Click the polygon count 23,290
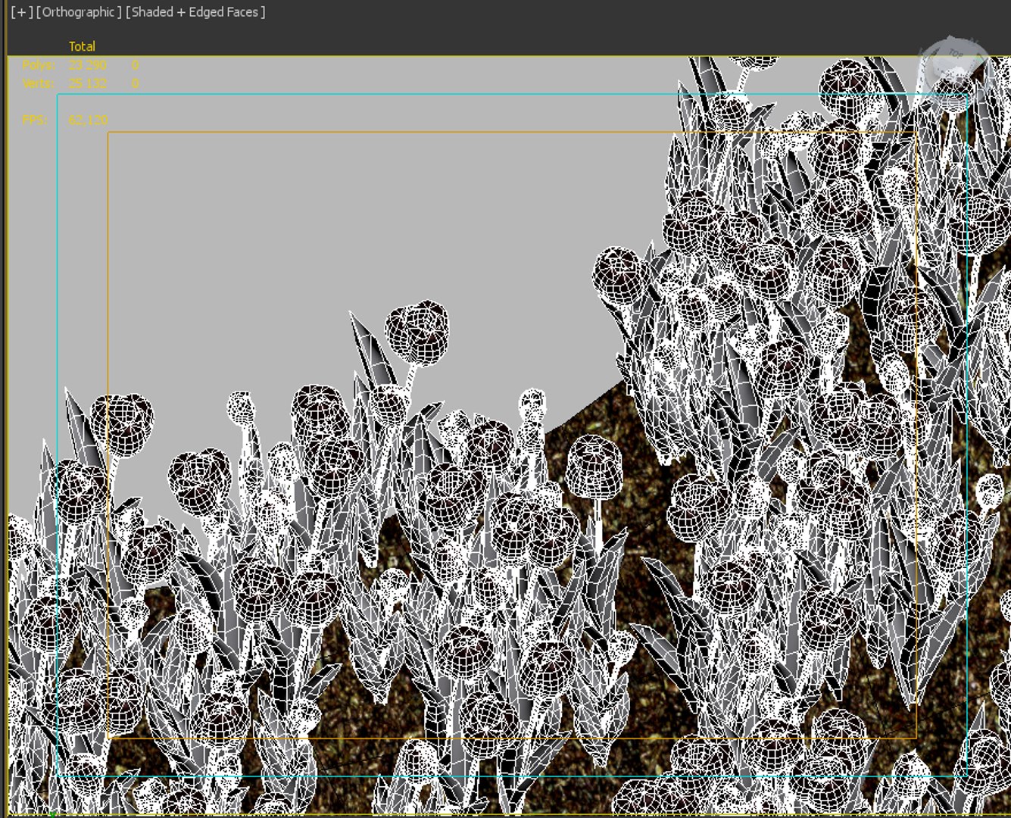This screenshot has width=1011, height=818. [x=88, y=65]
